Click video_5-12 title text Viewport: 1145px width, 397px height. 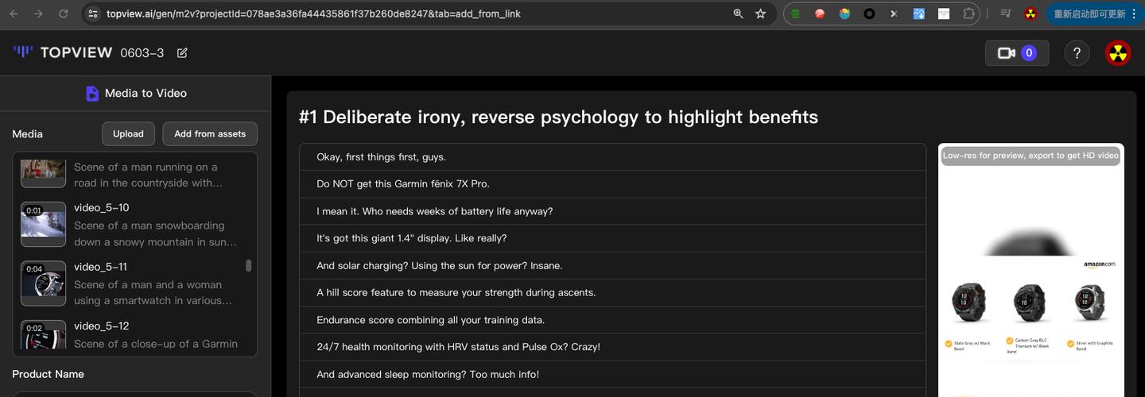101,326
